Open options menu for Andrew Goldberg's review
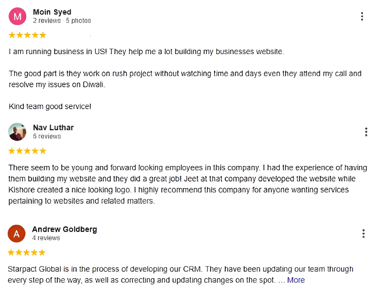Viewport: 383px width, 294px height. click(364, 233)
